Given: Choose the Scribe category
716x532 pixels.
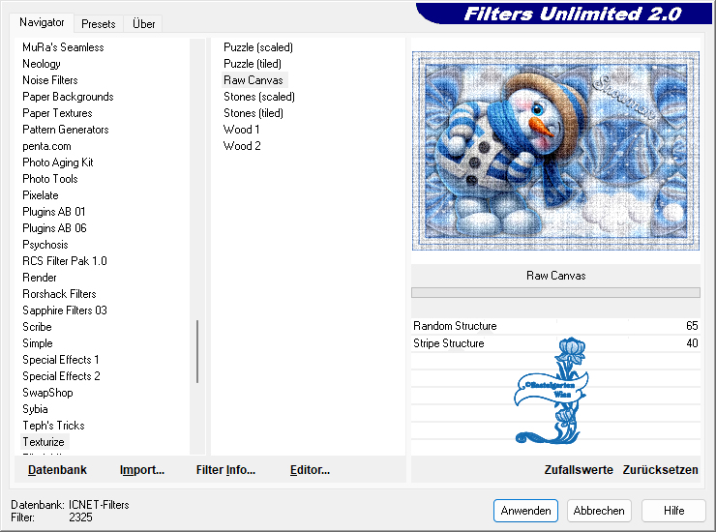Looking at the screenshot, I should coord(37,327).
